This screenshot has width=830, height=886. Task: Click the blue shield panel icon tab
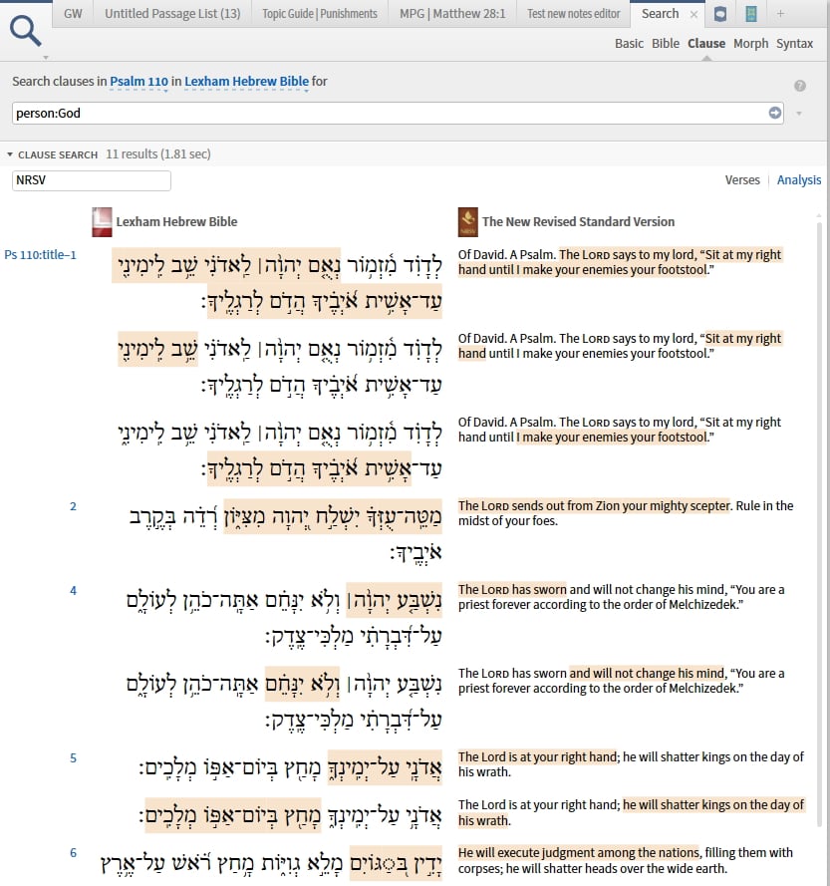point(720,14)
